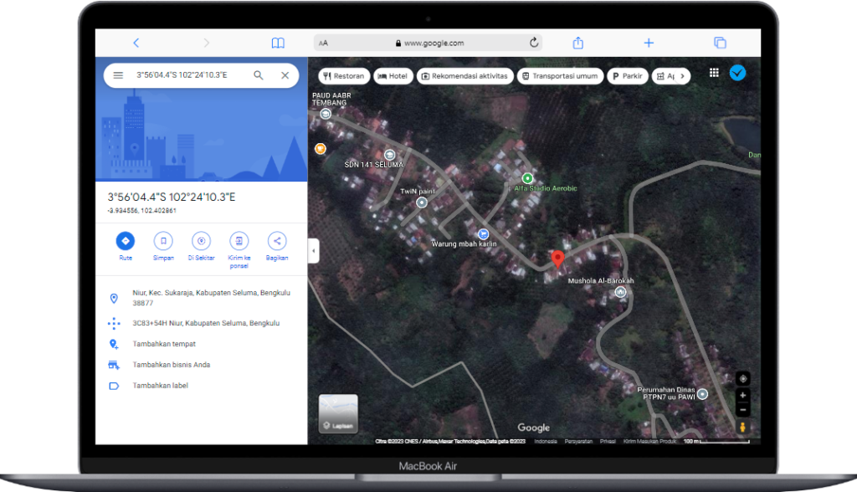This screenshot has width=857, height=492.
Task: Click the my-location target button
Action: [743, 378]
